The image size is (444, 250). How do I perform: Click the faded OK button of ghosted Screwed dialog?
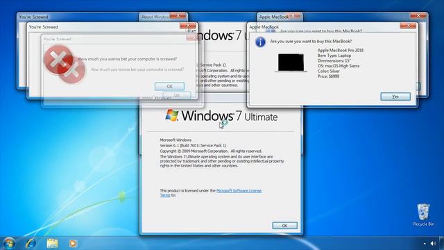click(x=177, y=95)
